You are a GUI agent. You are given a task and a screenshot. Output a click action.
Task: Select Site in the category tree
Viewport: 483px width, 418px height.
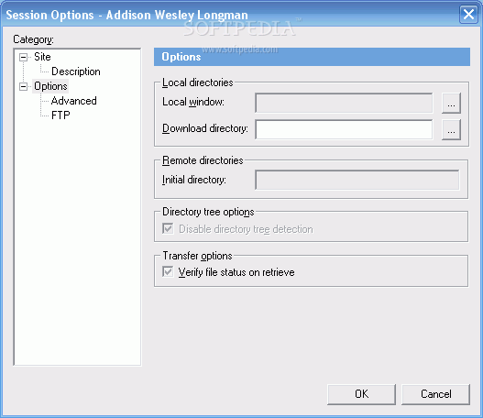pos(42,57)
